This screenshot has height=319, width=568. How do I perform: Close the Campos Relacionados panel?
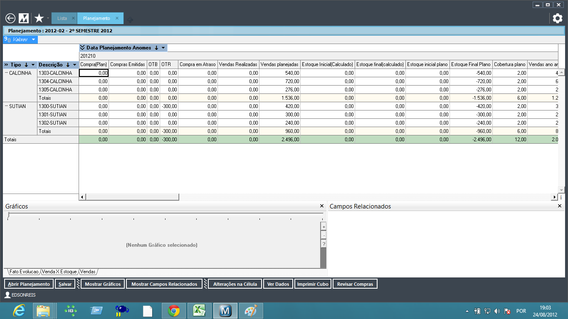[560, 206]
